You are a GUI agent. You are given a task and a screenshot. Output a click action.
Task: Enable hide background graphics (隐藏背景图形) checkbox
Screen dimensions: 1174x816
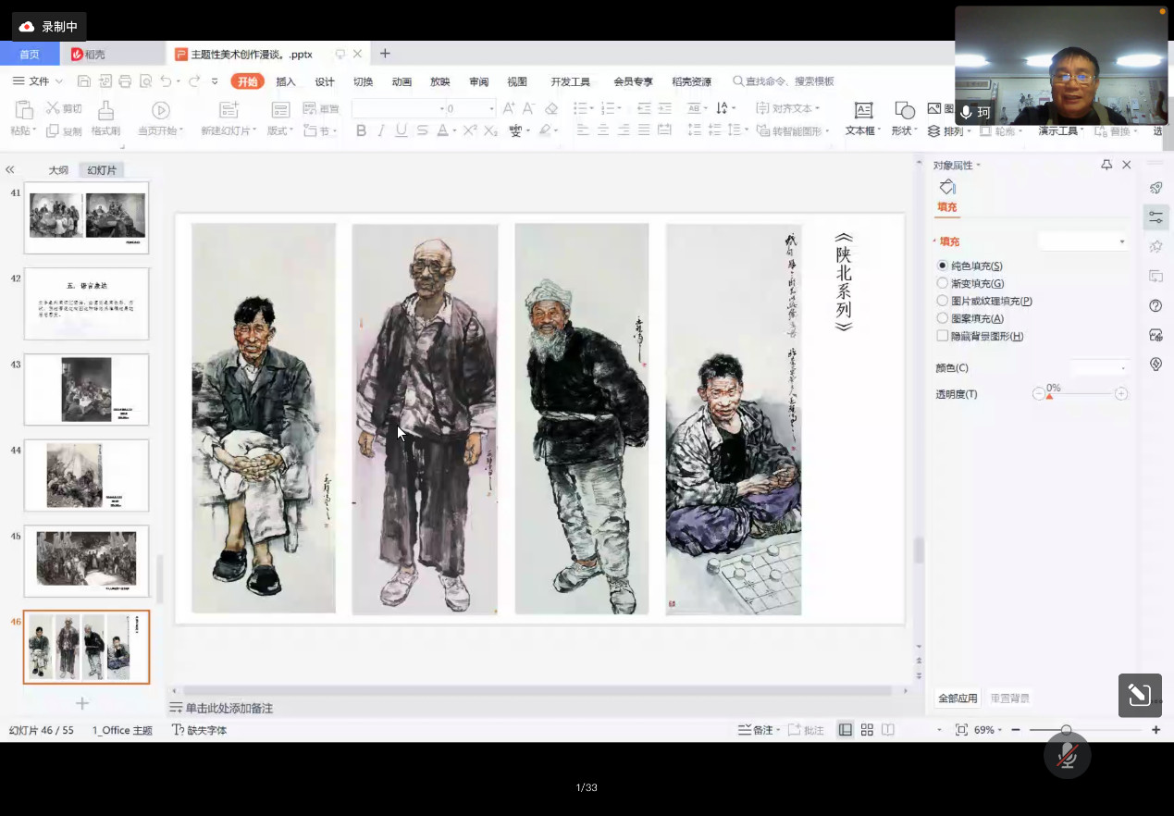pyautogui.click(x=943, y=336)
